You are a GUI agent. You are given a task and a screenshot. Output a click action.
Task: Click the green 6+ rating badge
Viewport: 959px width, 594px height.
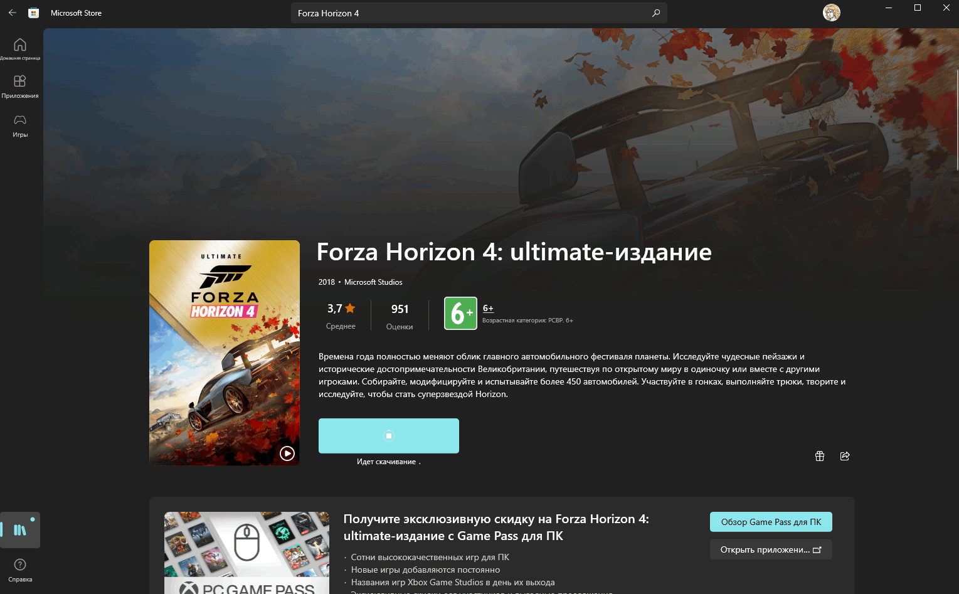(x=460, y=313)
